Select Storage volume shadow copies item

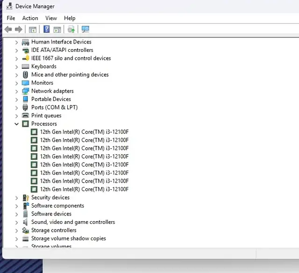(x=68, y=238)
